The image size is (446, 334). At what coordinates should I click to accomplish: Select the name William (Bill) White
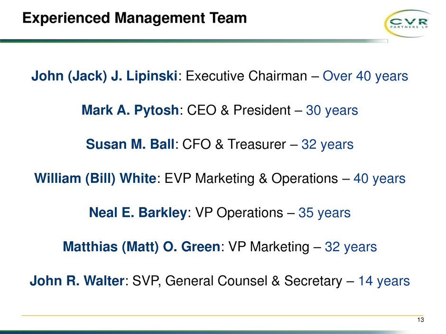(95, 179)
